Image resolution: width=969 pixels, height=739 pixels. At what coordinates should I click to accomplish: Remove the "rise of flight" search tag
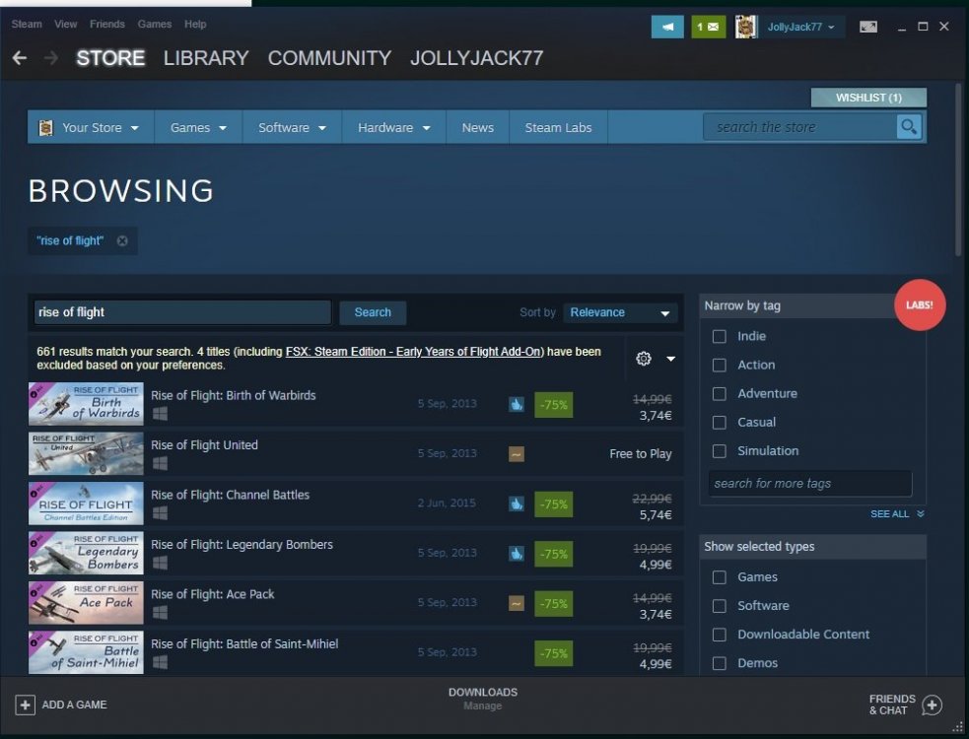(122, 240)
